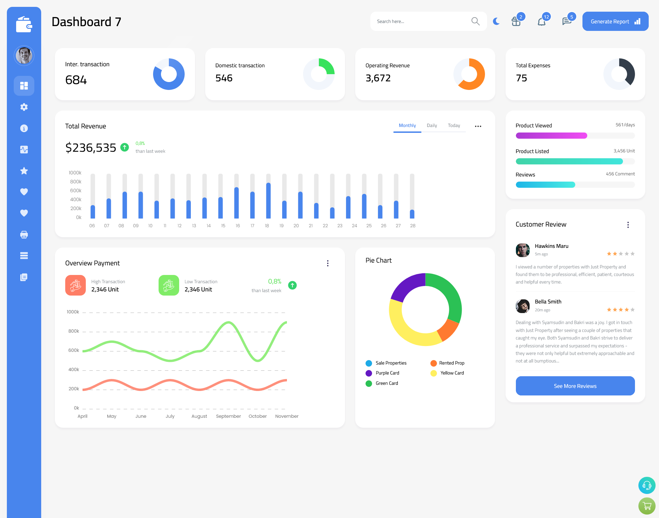Select the analytics/chart icon

[x=24, y=149]
